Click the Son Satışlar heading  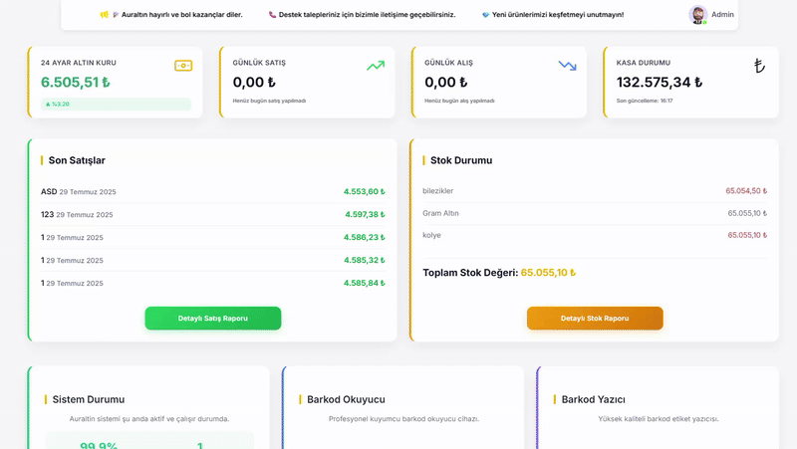click(x=77, y=160)
